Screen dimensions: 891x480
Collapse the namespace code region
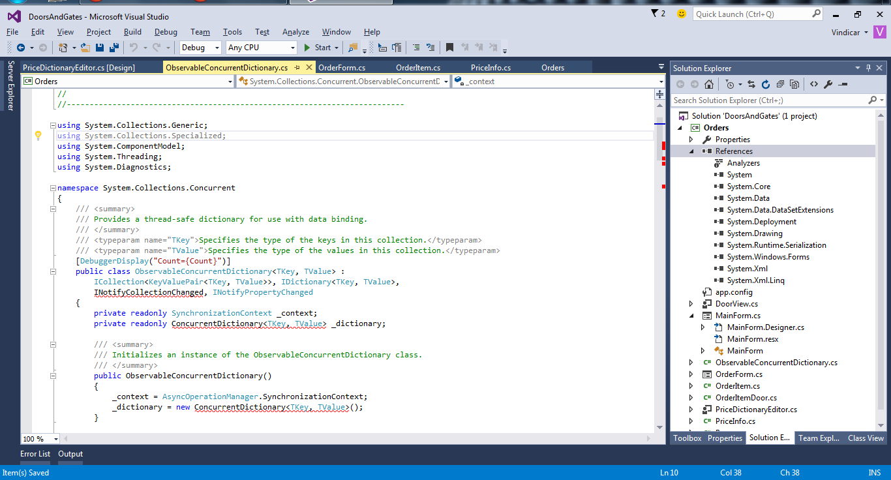[x=53, y=188]
